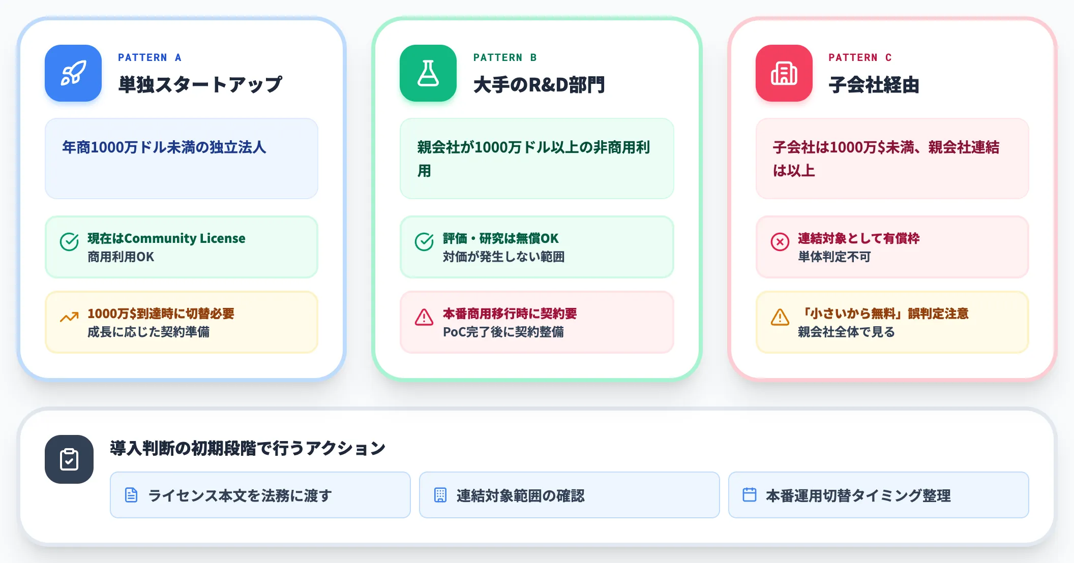Image resolution: width=1074 pixels, height=563 pixels.
Task: Click the green checkmark beside Community License
Action: (69, 242)
